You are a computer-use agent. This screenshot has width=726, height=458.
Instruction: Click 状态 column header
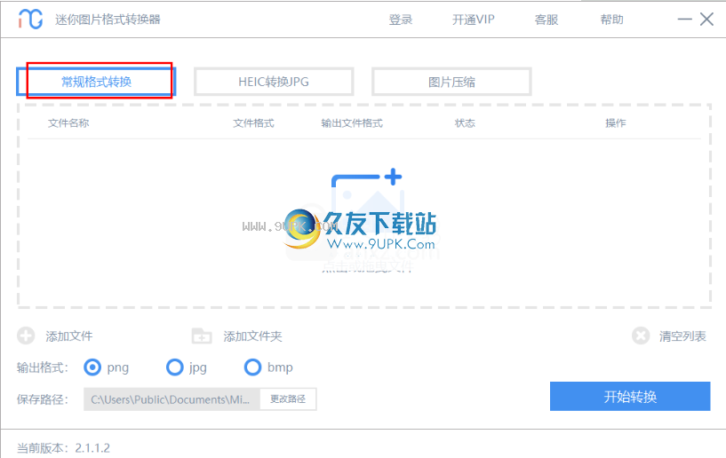point(465,123)
